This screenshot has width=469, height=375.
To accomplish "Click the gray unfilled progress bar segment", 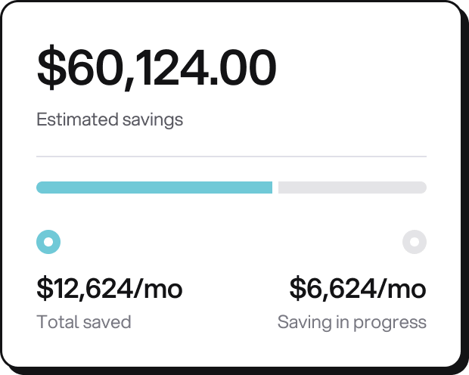I will pos(352,187).
